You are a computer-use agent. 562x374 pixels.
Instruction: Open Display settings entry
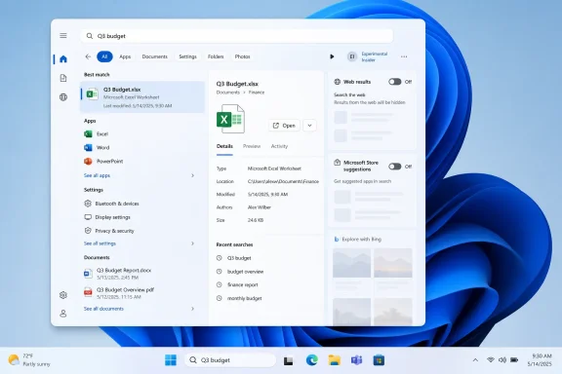point(107,217)
